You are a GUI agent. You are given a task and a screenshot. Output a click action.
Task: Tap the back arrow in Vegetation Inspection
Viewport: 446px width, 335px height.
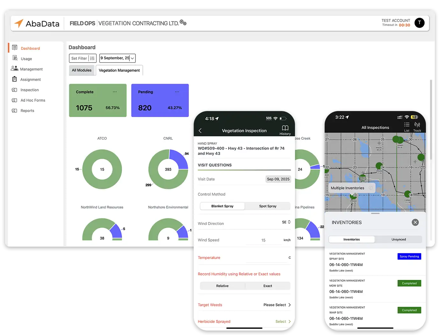[x=200, y=131]
